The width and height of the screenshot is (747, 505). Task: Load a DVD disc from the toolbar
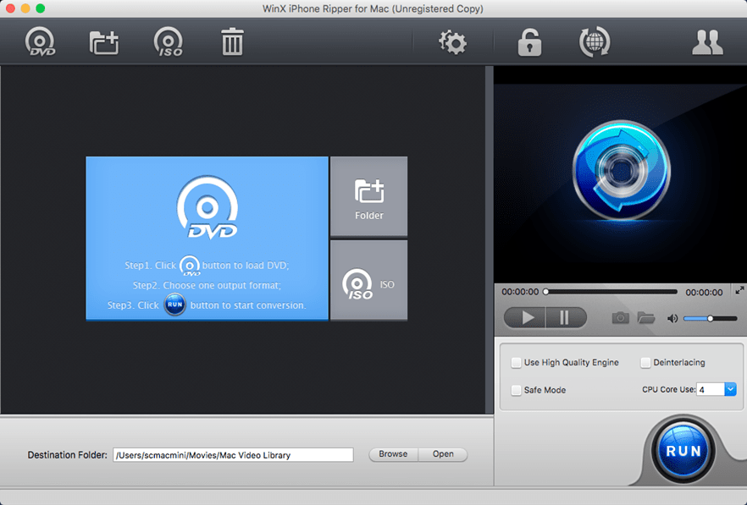tap(39, 41)
